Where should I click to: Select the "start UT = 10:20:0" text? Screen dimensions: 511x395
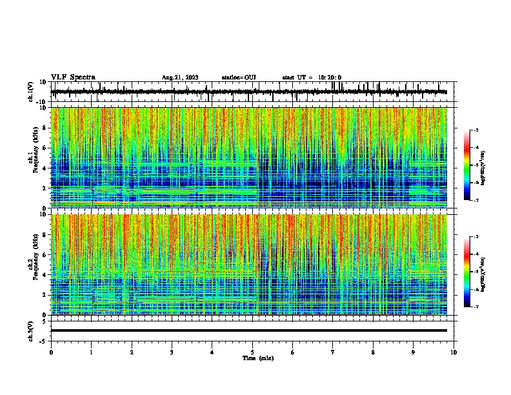coord(312,77)
